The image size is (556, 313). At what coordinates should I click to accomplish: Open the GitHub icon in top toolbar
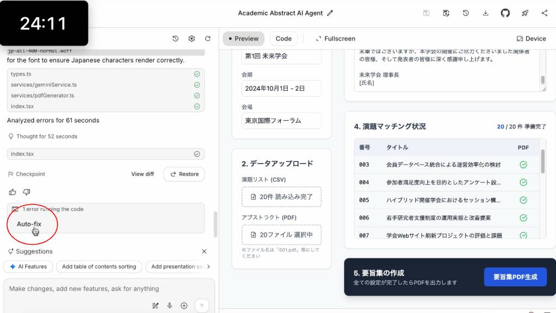[505, 13]
